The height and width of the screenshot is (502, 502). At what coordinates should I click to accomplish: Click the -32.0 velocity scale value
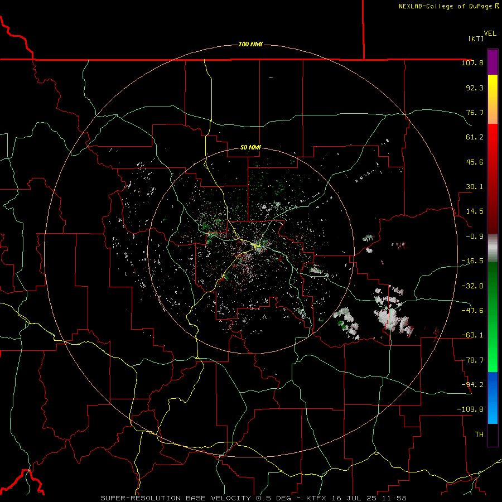[x=472, y=286]
